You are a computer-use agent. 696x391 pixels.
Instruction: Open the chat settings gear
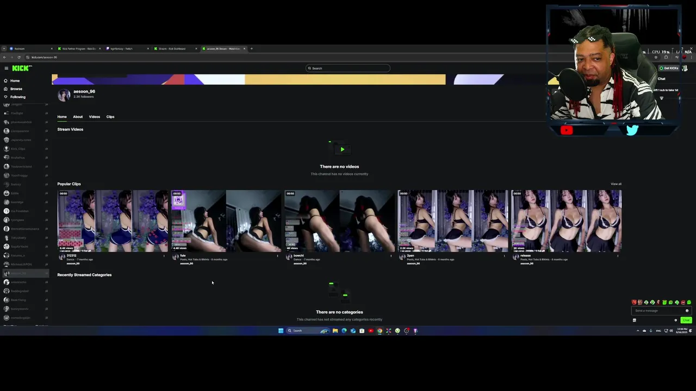(x=676, y=320)
